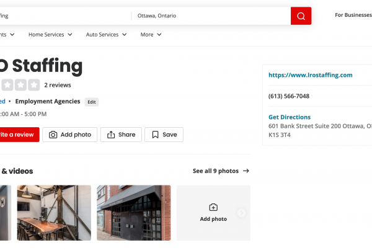The width and height of the screenshot is (372, 250).
Task: Open the storefront awning exterior photo
Action: click(x=133, y=213)
